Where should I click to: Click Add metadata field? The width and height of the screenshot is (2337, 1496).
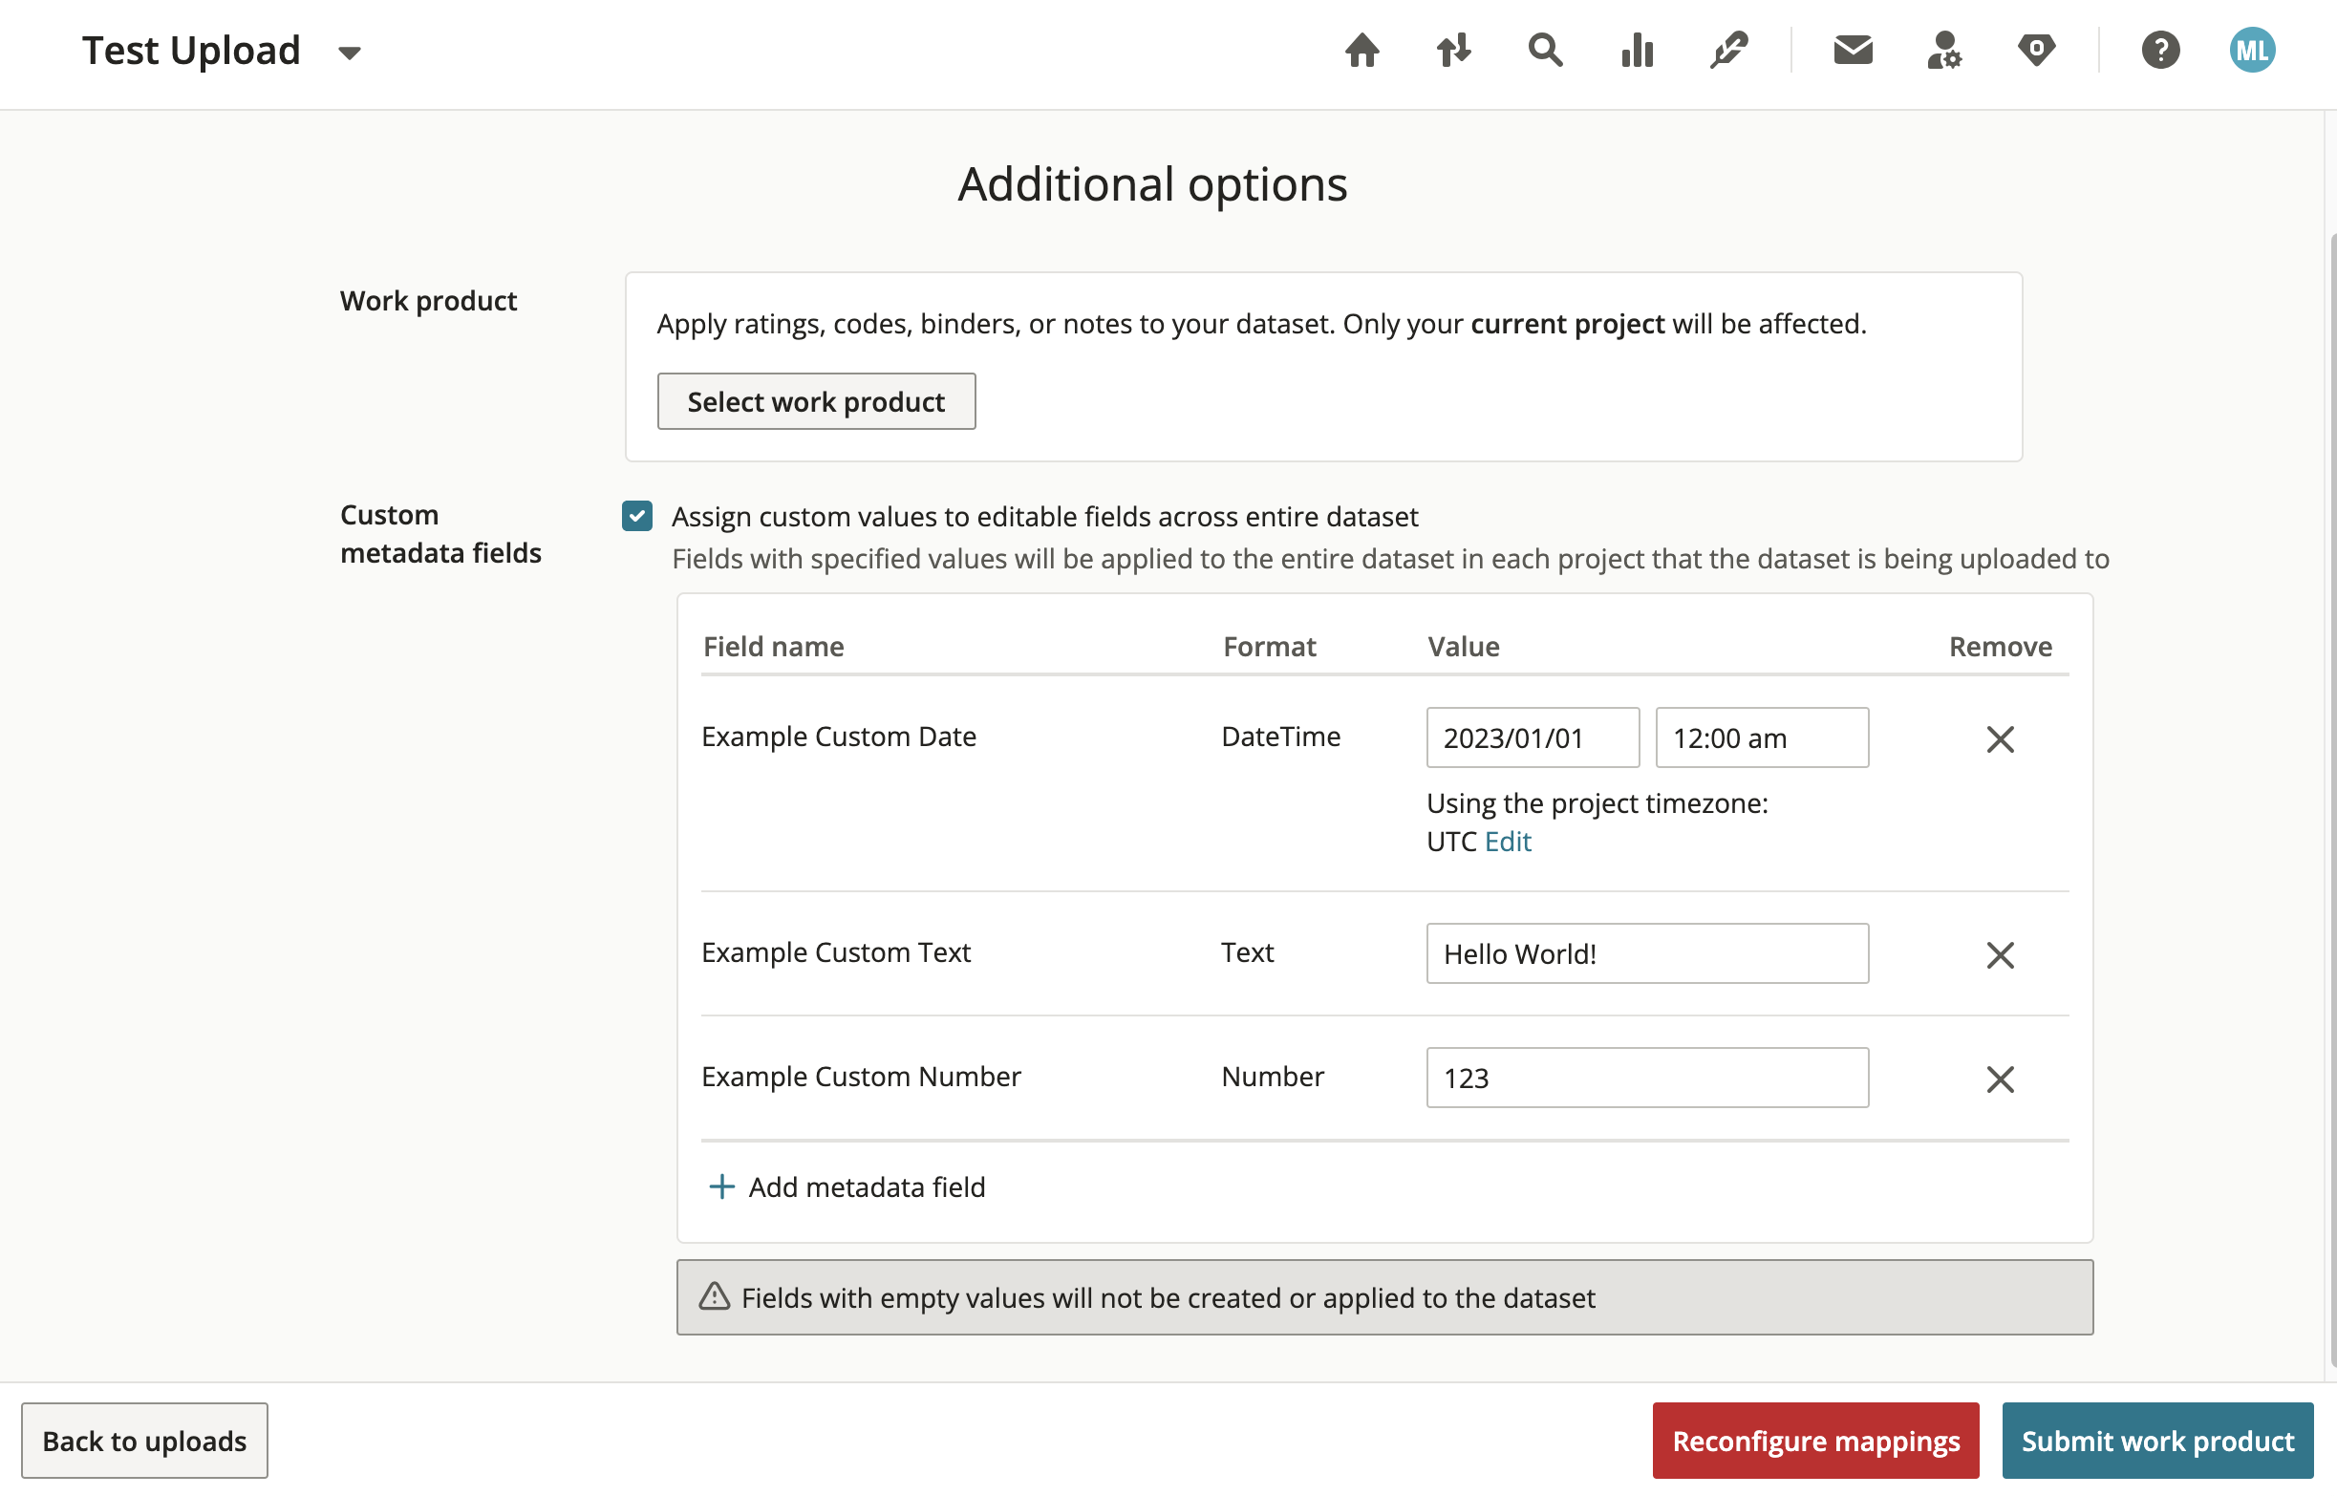click(846, 1187)
